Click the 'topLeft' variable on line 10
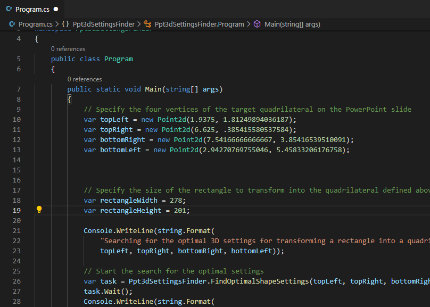Screen dimensions: 430x307 pyautogui.click(x=114, y=120)
